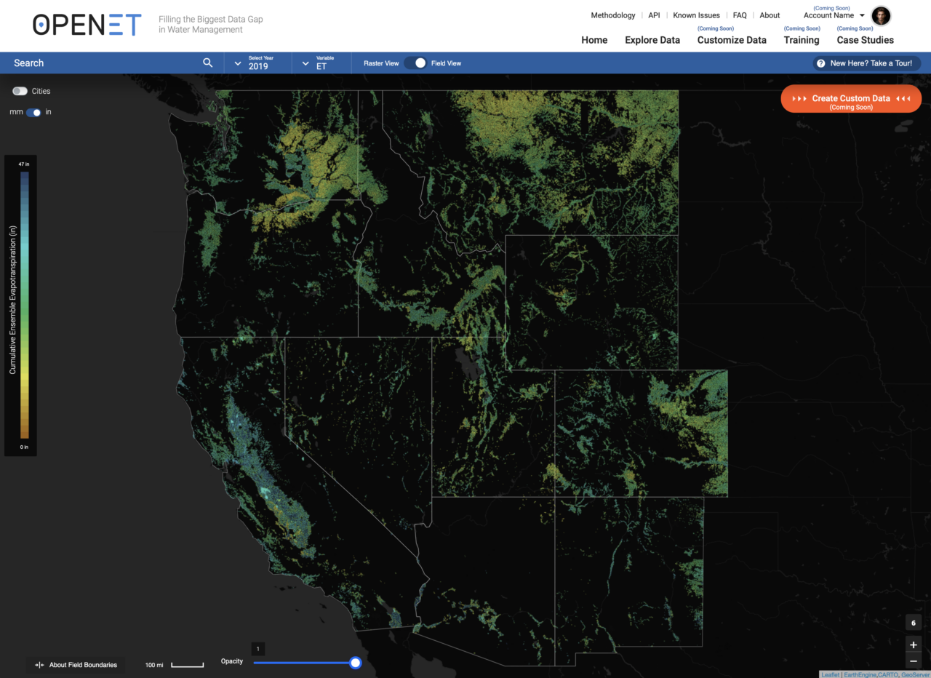931x678 pixels.
Task: Zoom out using the minus icon
Action: 913,661
